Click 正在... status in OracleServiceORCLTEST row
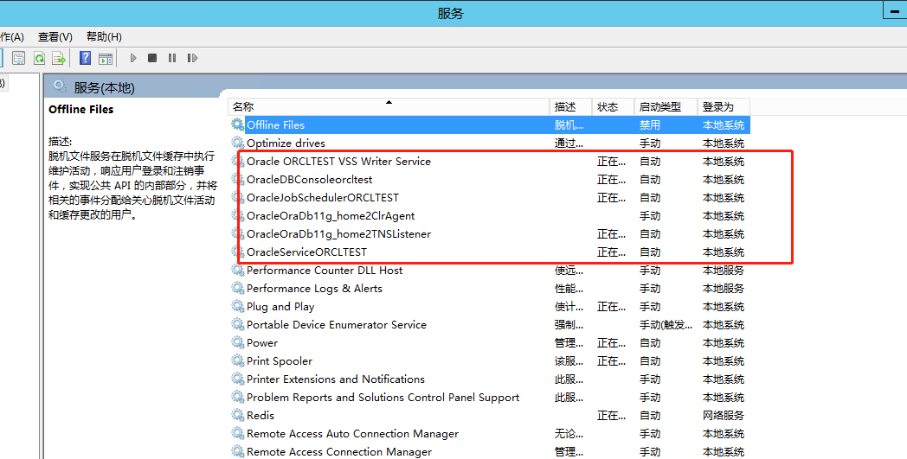Screen dimensions: 907x459 click(x=611, y=252)
